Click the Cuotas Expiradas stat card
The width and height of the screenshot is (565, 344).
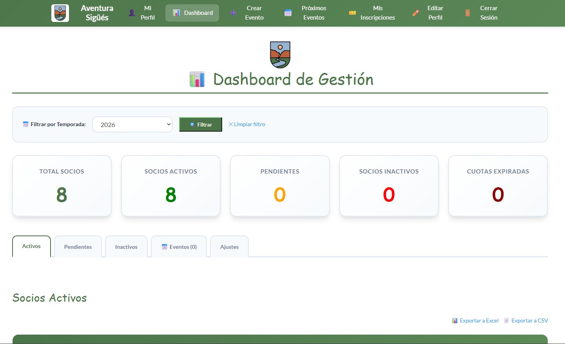498,186
